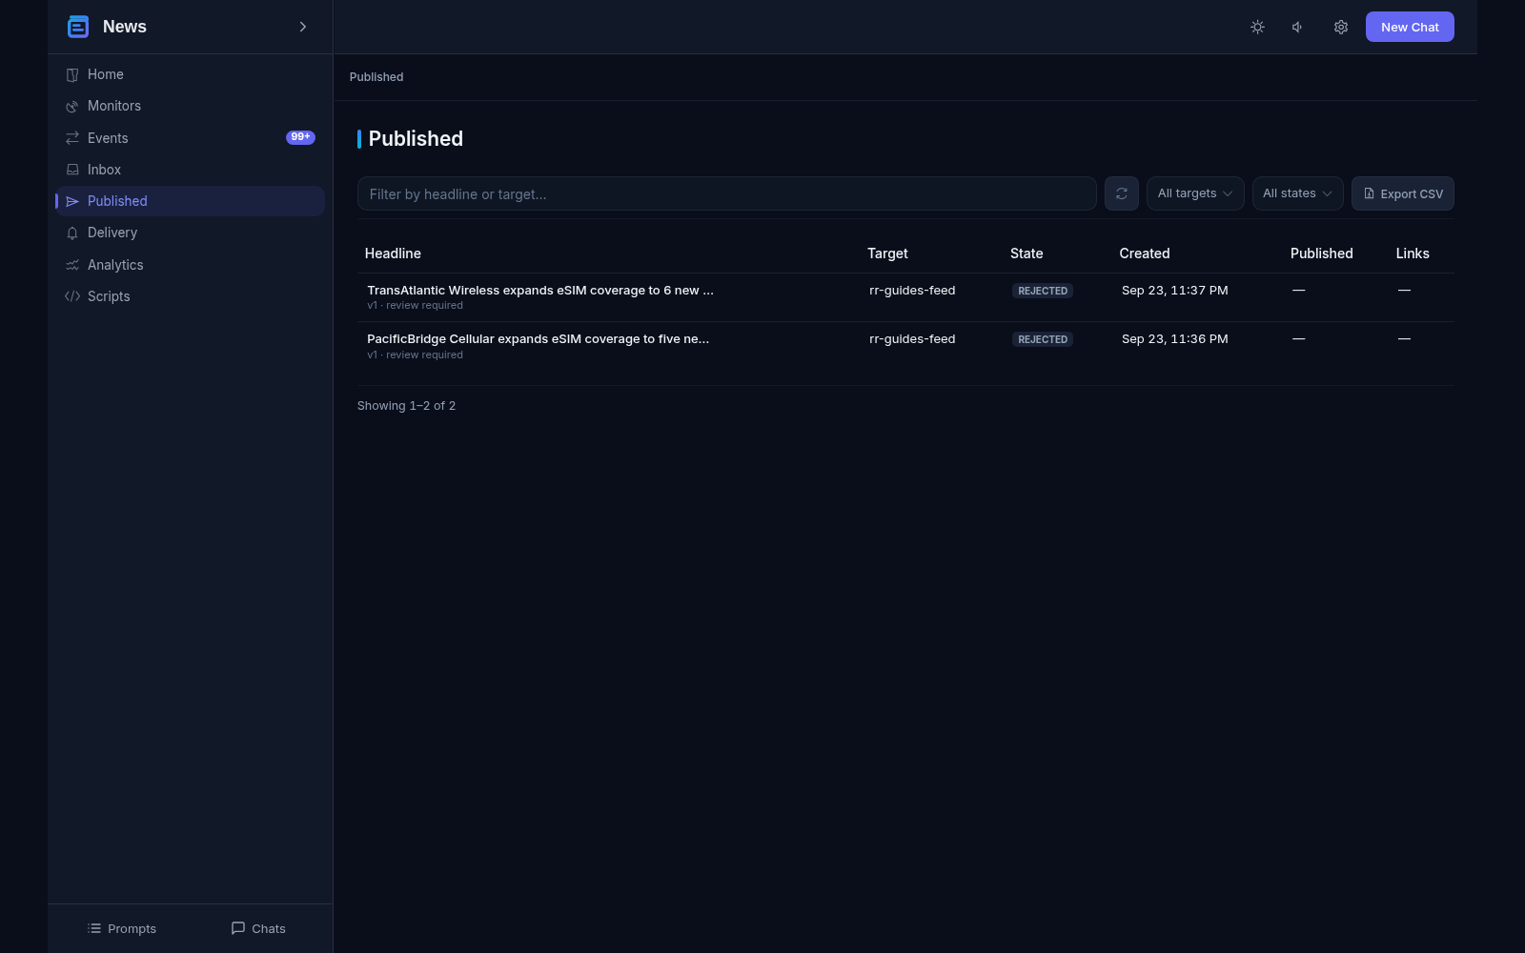Open Prompts list
Image resolution: width=1525 pixels, height=953 pixels.
(x=122, y=928)
